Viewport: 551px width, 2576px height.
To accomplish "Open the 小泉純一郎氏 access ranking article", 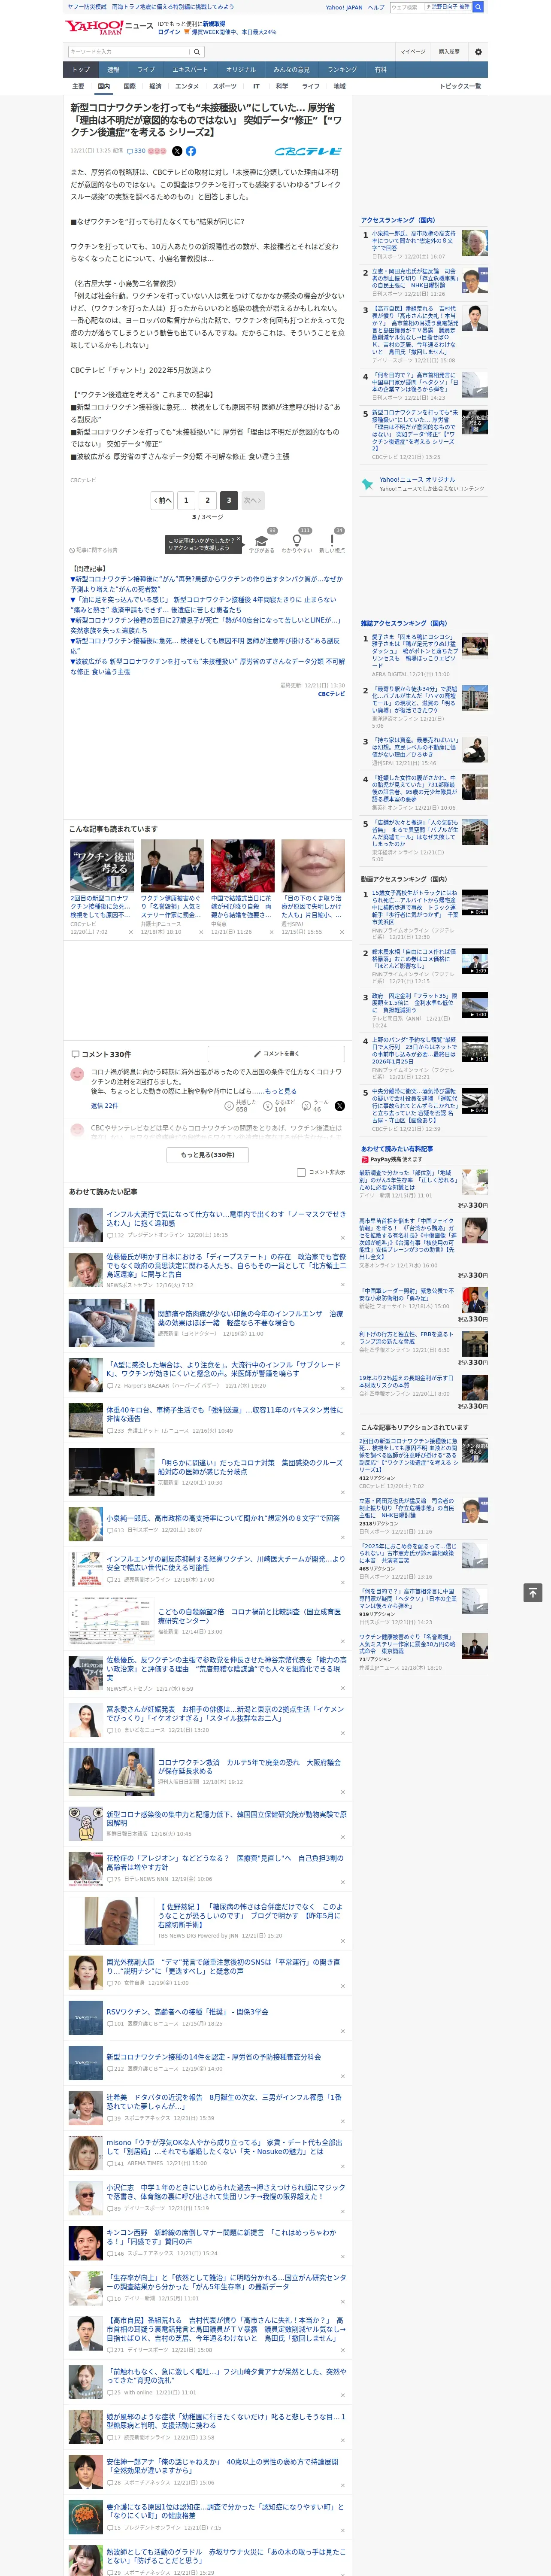I will tap(414, 240).
